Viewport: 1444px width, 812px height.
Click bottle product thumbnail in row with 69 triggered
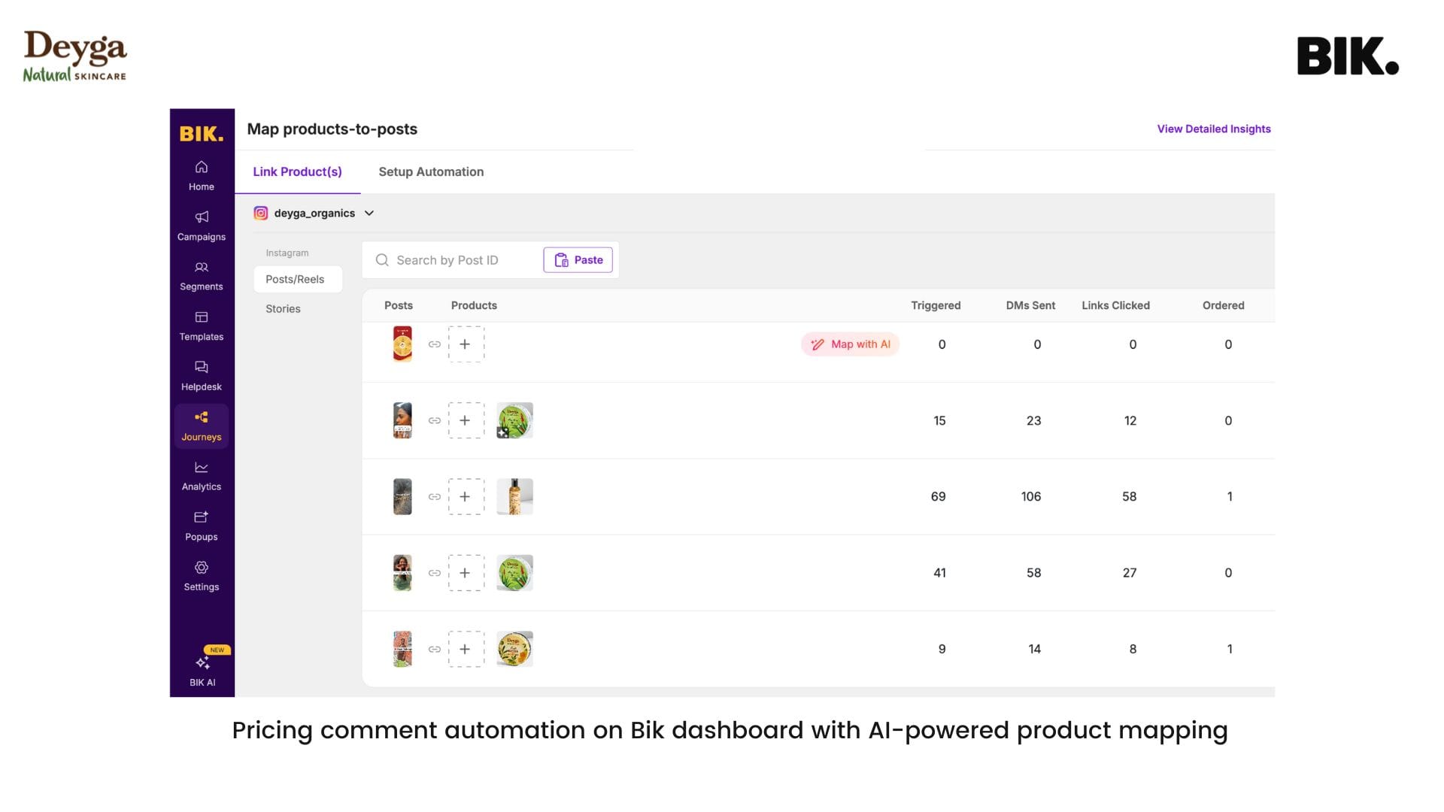514,497
